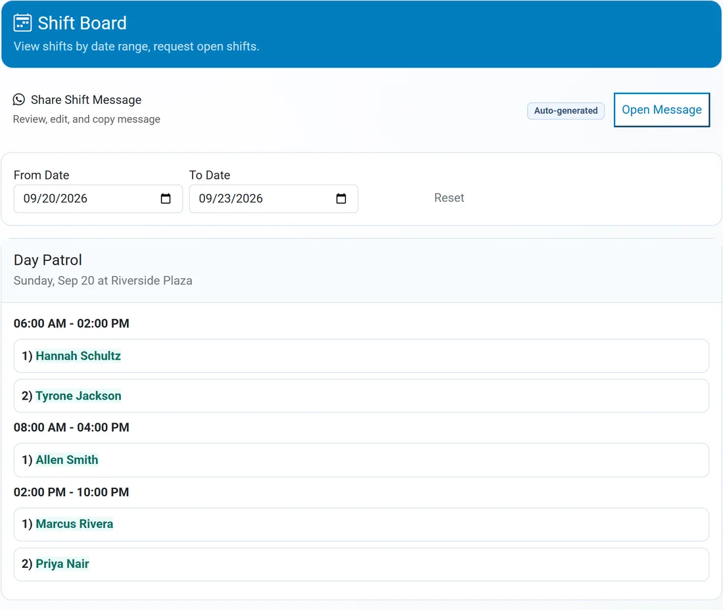Select Priya Nair shift slot
This screenshot has height=610, width=723.
pyautogui.click(x=361, y=565)
